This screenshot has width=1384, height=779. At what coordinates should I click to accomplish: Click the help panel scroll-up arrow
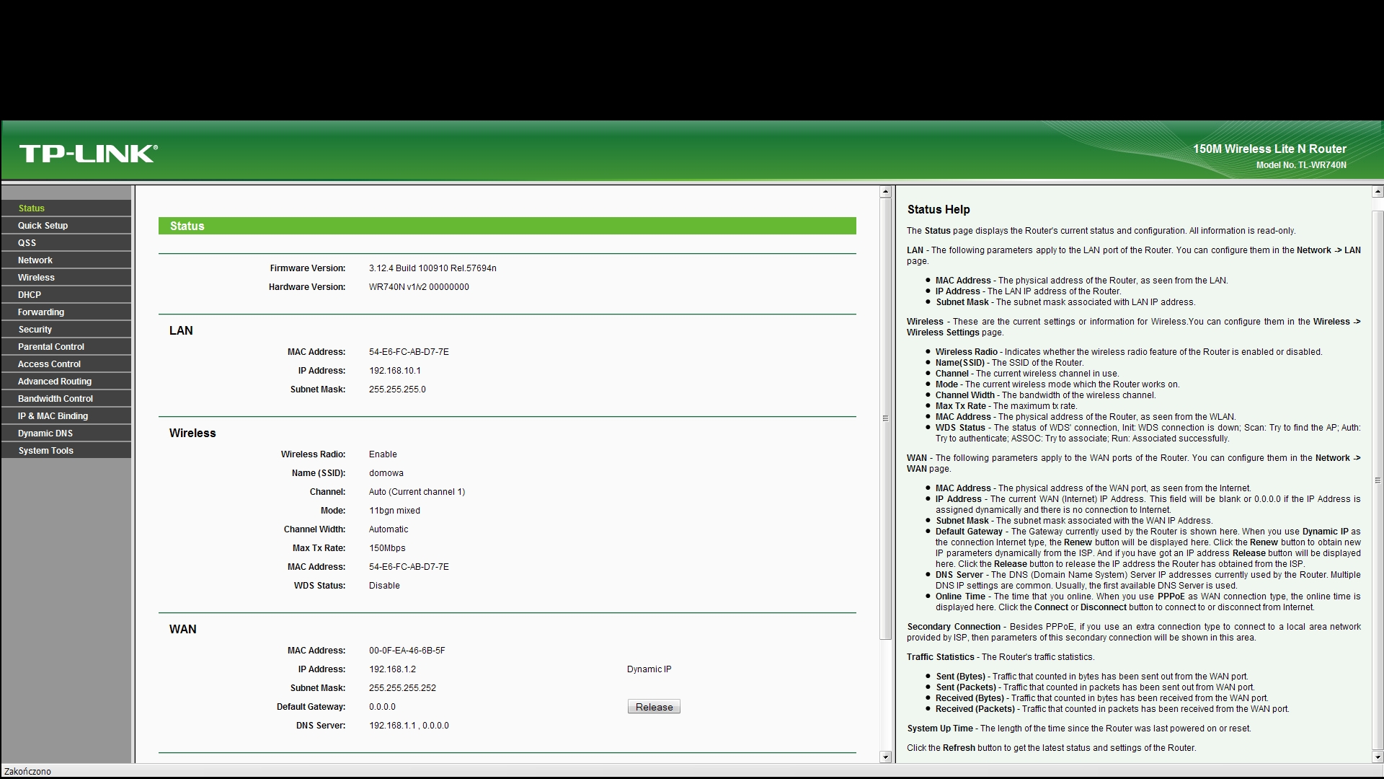point(1378,192)
